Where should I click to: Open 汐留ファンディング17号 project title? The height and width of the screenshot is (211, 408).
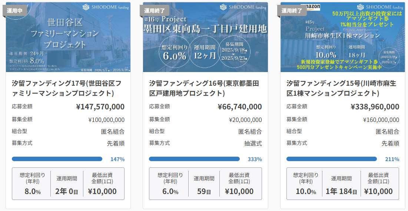(x=68, y=88)
